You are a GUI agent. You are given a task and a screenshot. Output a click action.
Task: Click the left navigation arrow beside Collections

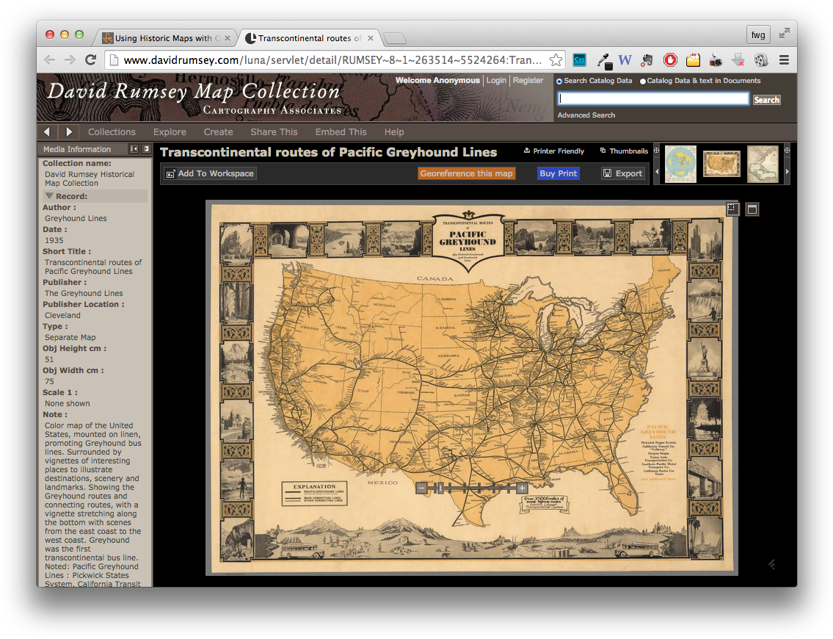48,131
